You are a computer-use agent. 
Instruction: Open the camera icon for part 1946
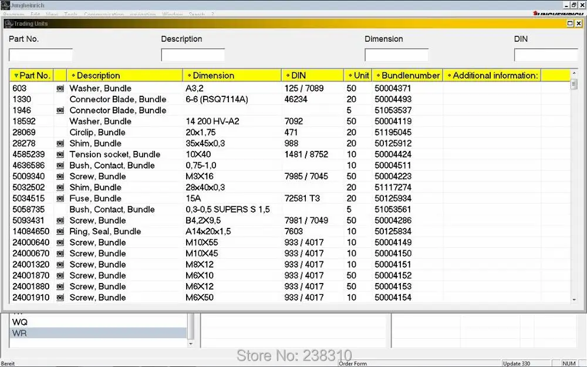[60, 110]
